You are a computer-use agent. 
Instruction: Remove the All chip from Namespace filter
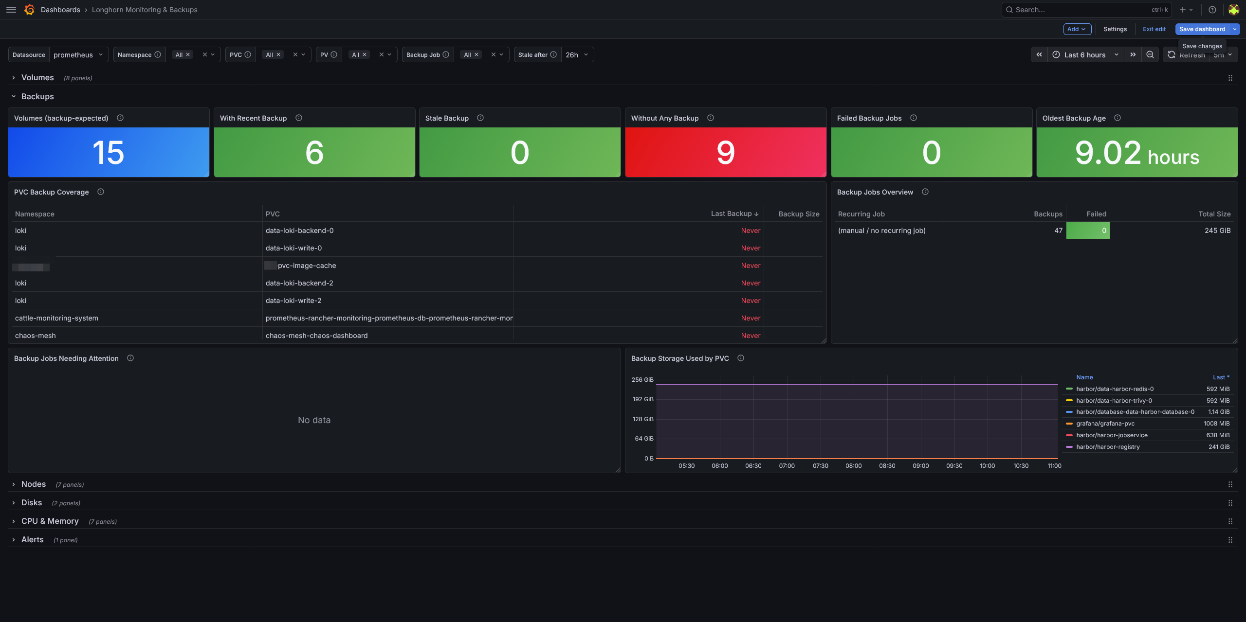[x=188, y=55]
